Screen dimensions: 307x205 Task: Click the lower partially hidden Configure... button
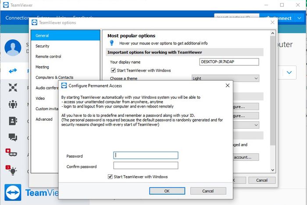click(x=246, y=116)
